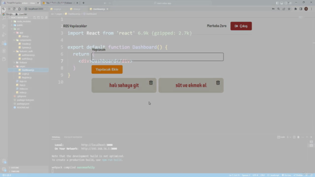
Task: Expand the node_modules folder
Action: pos(24,21)
